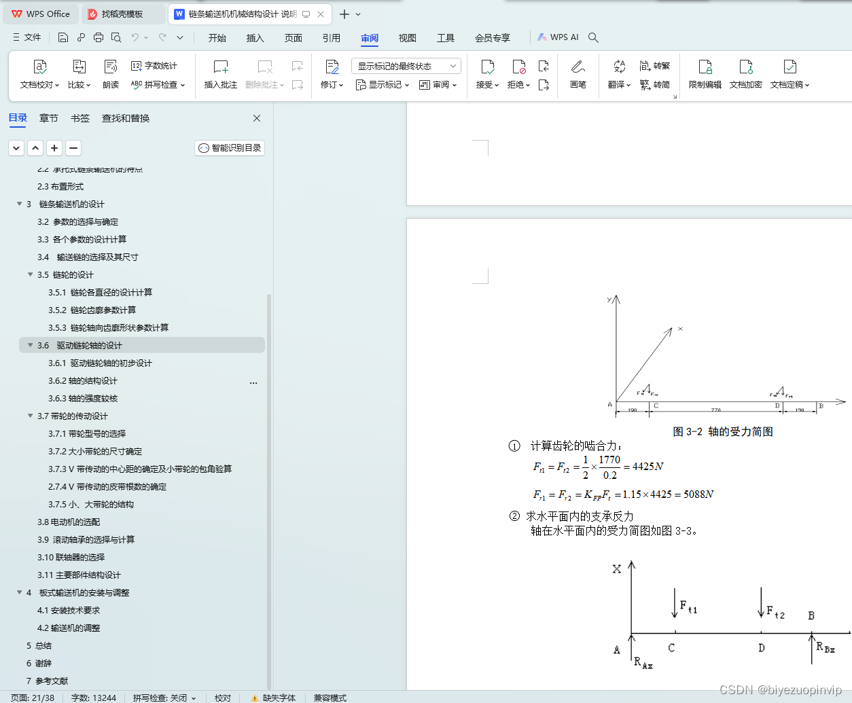
Task: Collapse section 3 链条输送机的设计
Action: 19,204
